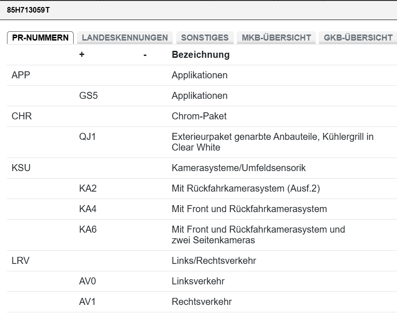Select the GS5 Applikationen entry
Image resolution: width=397 pixels, height=331 pixels.
click(x=202, y=96)
